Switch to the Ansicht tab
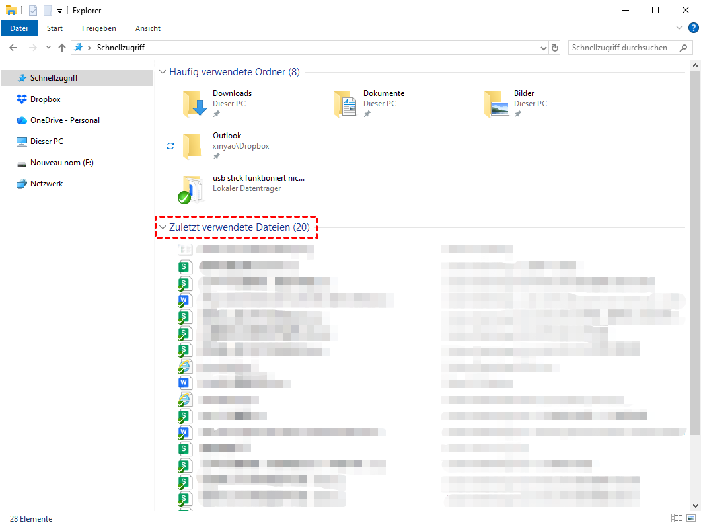The height and width of the screenshot is (527, 701). (x=148, y=28)
